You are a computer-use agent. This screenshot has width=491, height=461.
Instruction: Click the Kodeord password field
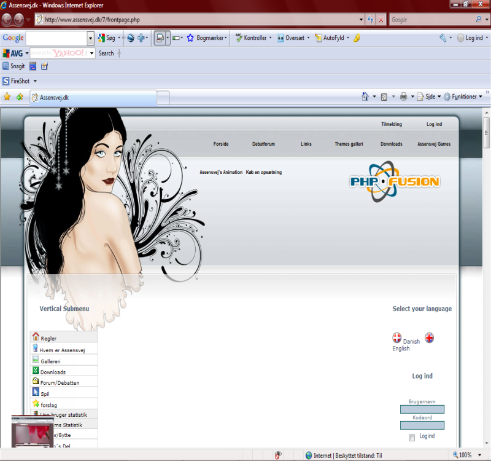(422, 425)
